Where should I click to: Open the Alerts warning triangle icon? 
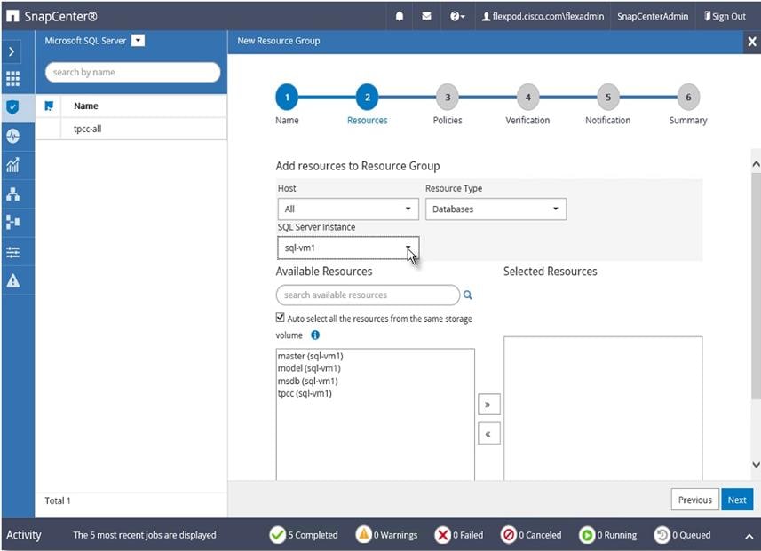(x=13, y=280)
